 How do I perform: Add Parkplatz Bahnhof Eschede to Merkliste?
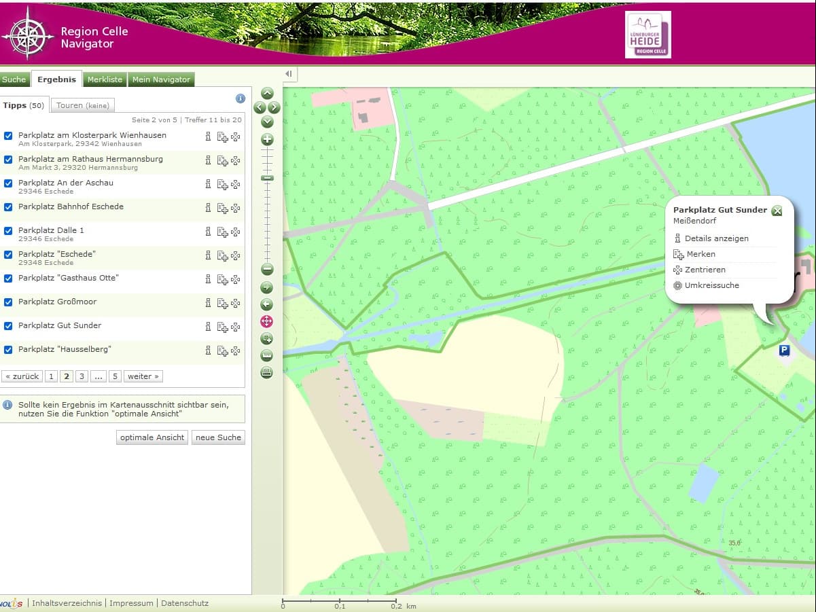(x=222, y=208)
